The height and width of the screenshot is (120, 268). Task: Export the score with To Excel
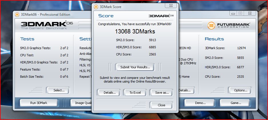[x=135, y=93]
